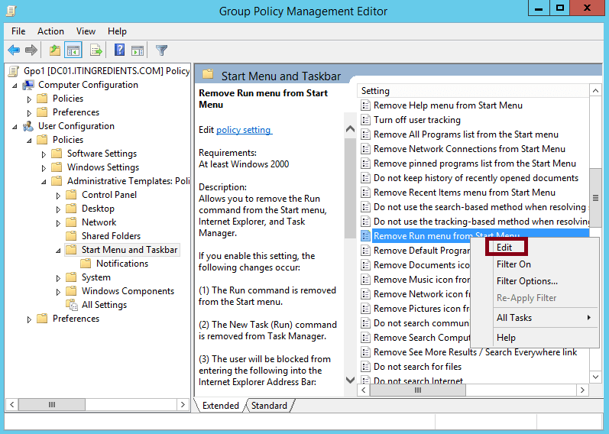Expand the Windows Settings node
This screenshot has height=434, width=609.
pos(44,168)
